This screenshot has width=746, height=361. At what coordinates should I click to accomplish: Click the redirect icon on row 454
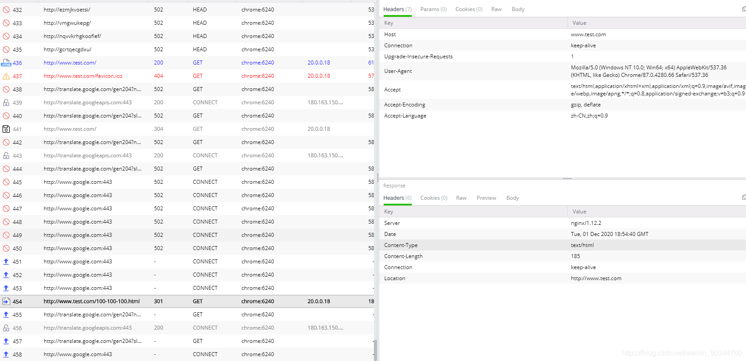(x=6, y=301)
